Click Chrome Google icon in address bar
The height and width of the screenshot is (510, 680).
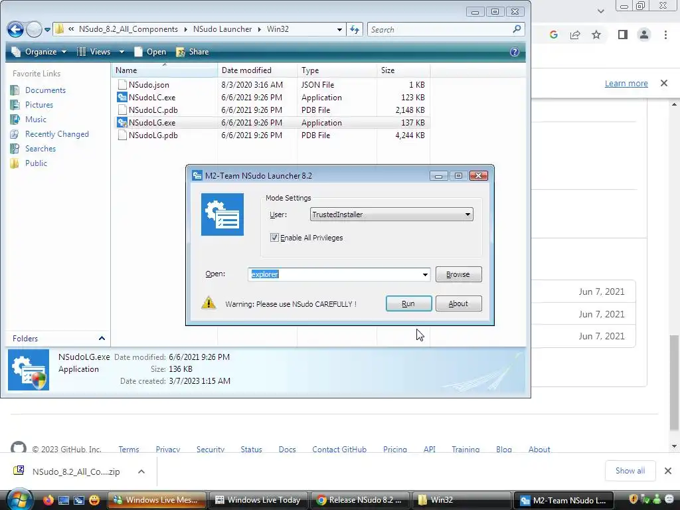pyautogui.click(x=553, y=35)
